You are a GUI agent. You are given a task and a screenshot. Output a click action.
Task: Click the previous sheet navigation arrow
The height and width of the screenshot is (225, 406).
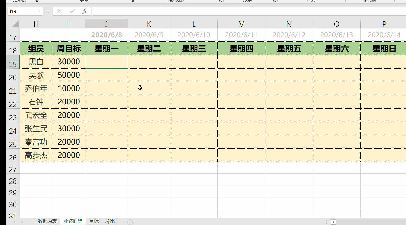(x=14, y=222)
